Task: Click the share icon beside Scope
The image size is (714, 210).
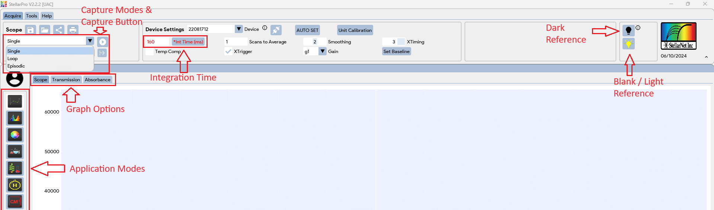Action: (59, 30)
